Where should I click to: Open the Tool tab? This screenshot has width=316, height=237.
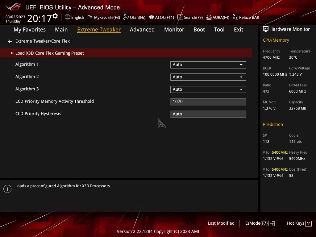click(219, 30)
